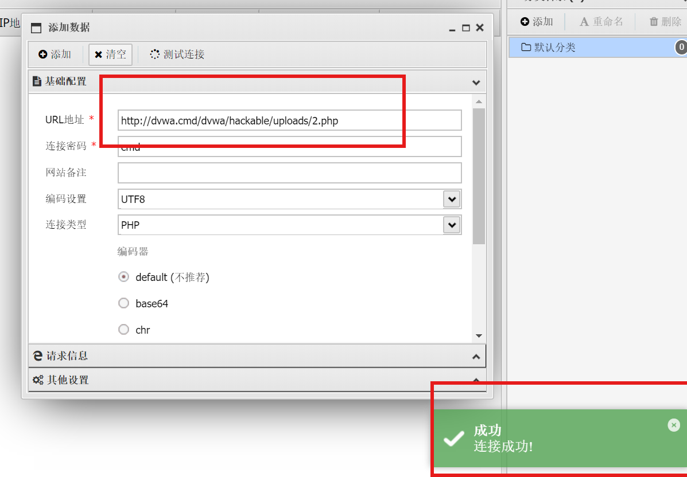Viewport: 687px width, 477px height.
Task: Click the UTF8 encoding combo box
Action: [x=290, y=199]
